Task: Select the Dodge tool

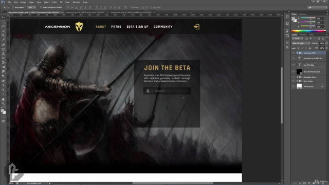Action: pos(3,76)
